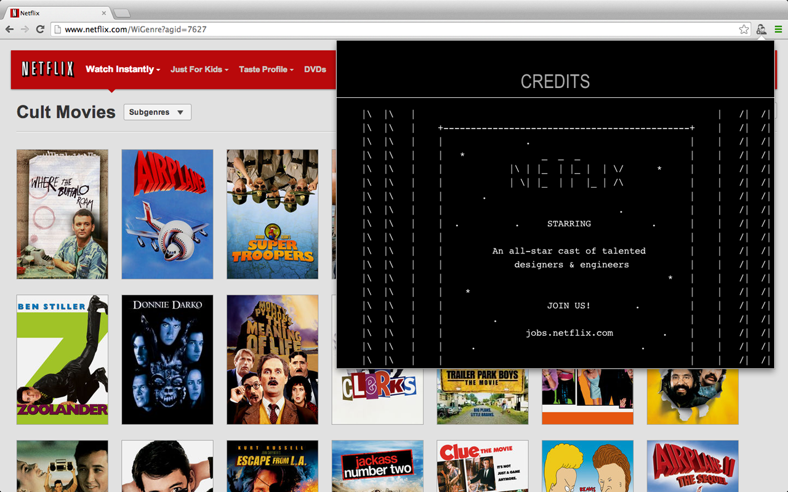This screenshot has height=492, width=788.
Task: Close the Netflix browser tab
Action: click(104, 13)
